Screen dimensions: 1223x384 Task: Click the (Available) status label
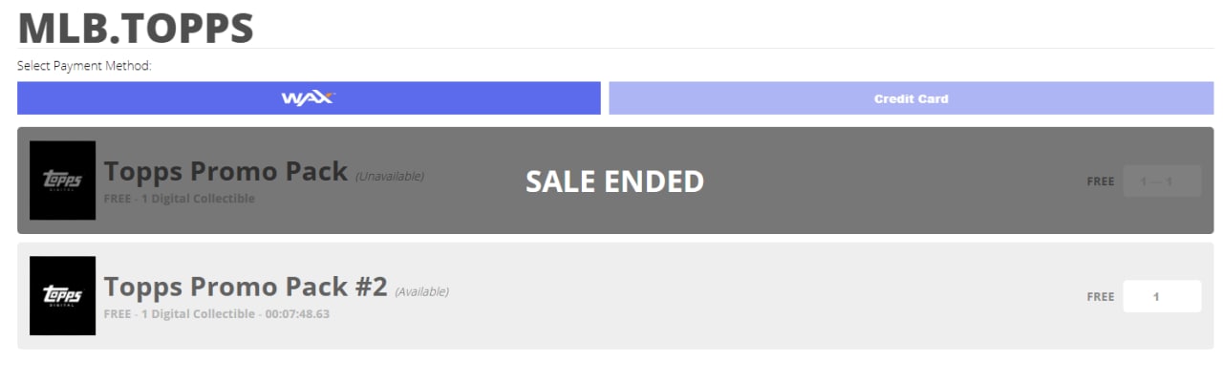tap(421, 291)
